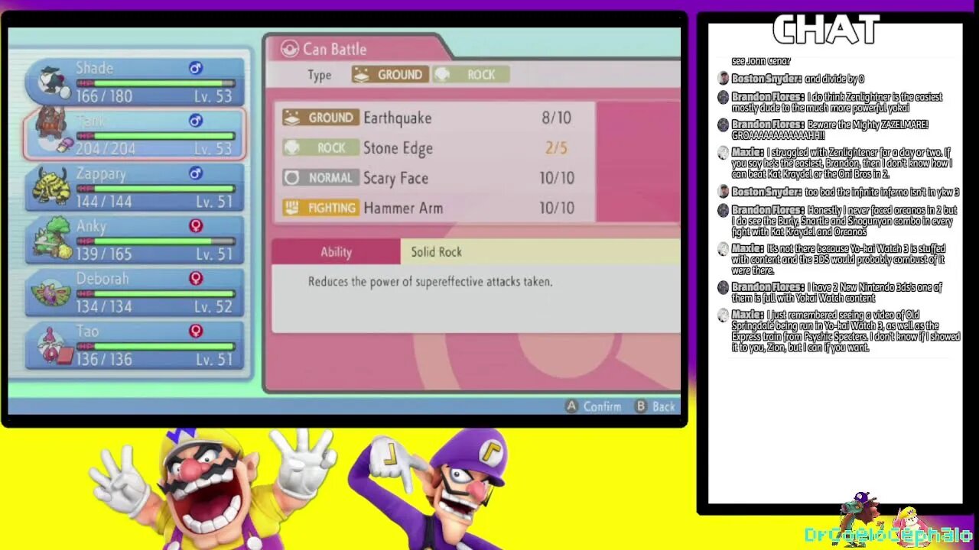
Task: Click the Type label above moves
Action: [x=319, y=75]
